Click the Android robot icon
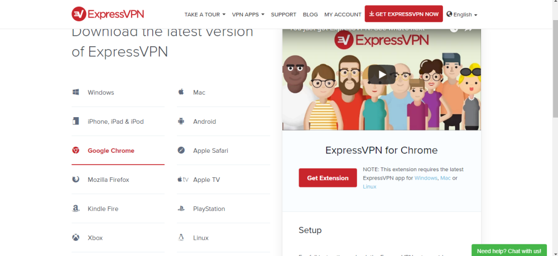The height and width of the screenshot is (256, 558). [181, 121]
